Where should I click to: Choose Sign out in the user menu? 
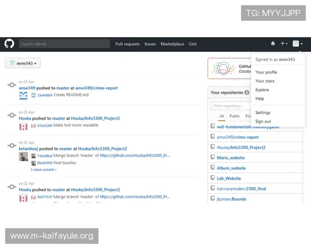[263, 121]
